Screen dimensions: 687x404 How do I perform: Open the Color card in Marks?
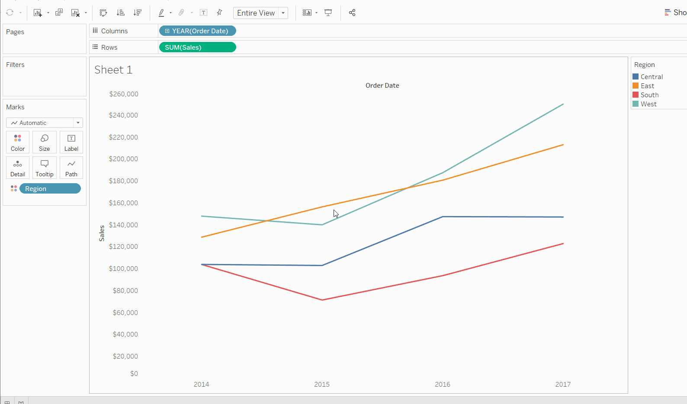click(x=18, y=142)
